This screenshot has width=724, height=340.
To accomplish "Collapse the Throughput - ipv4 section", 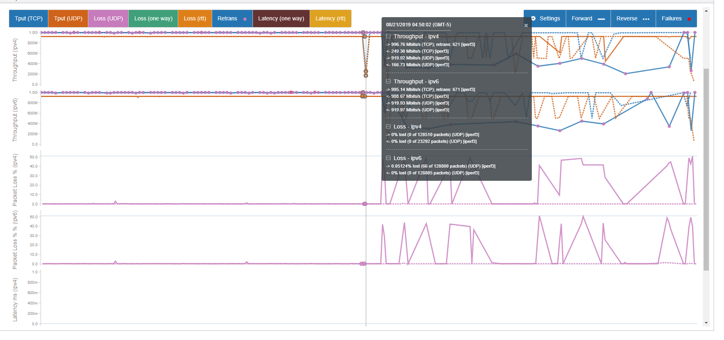I will 388,36.
